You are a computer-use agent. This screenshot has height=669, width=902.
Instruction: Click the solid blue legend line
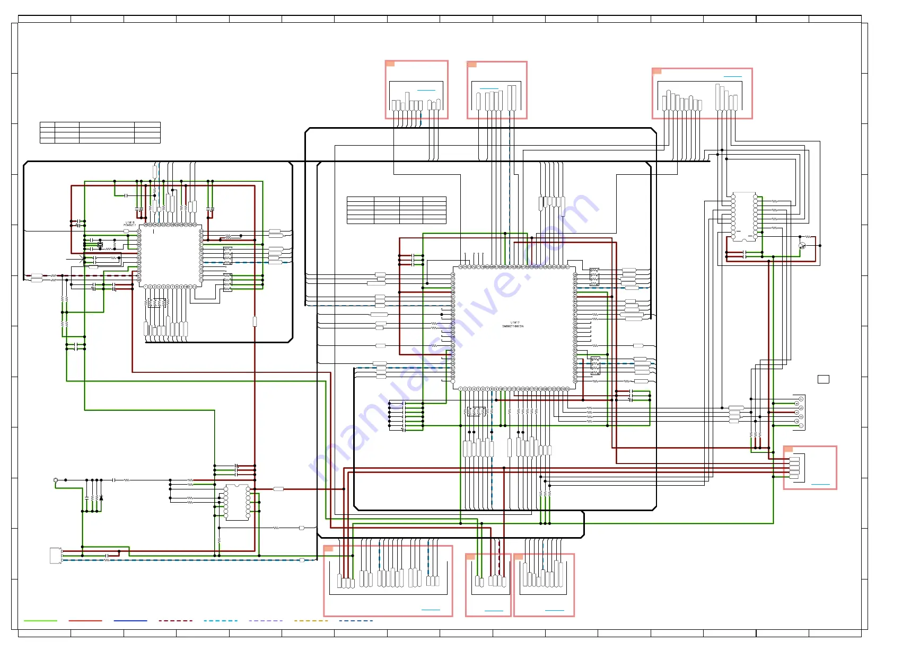[130, 621]
